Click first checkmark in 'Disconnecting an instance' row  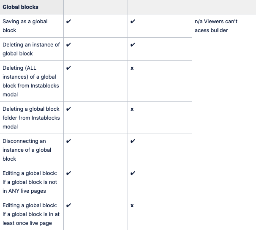pyautogui.click(x=68, y=141)
